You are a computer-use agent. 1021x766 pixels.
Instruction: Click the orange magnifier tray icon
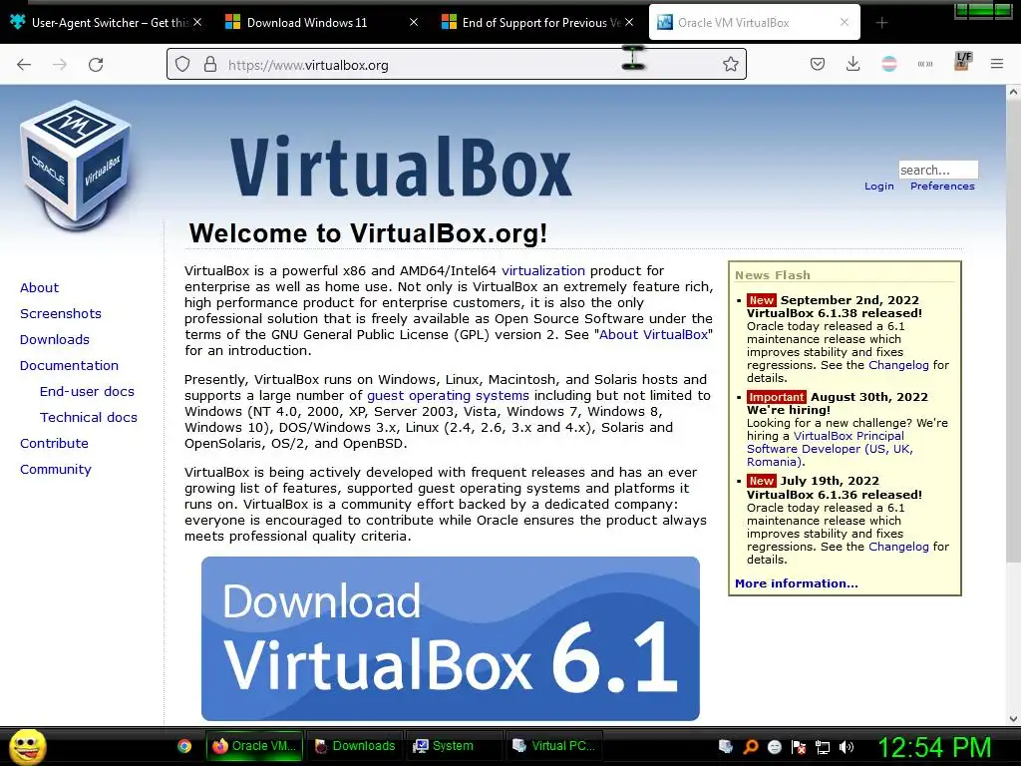point(750,746)
